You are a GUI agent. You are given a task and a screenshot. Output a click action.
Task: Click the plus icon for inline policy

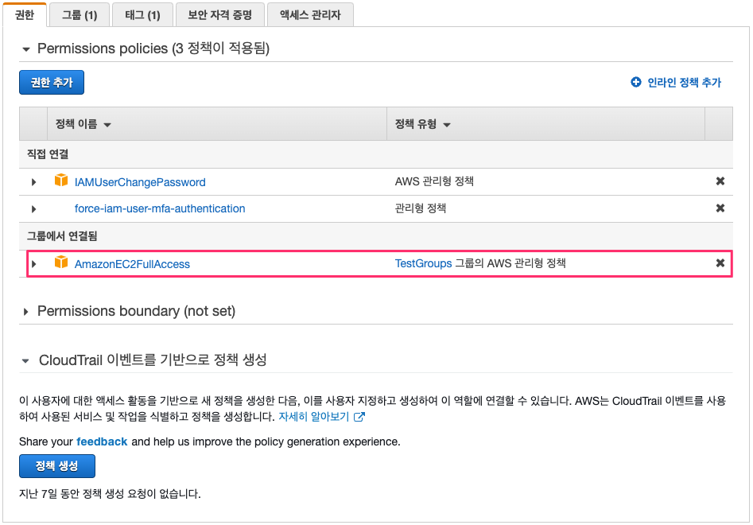(x=636, y=82)
